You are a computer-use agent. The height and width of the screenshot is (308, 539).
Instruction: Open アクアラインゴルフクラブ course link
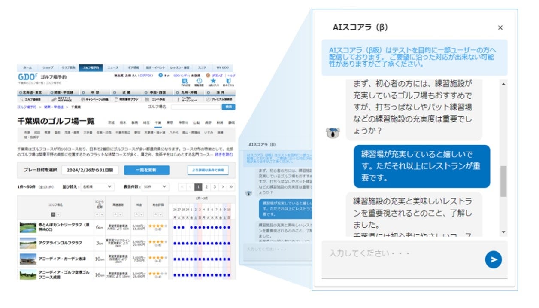coord(60,243)
